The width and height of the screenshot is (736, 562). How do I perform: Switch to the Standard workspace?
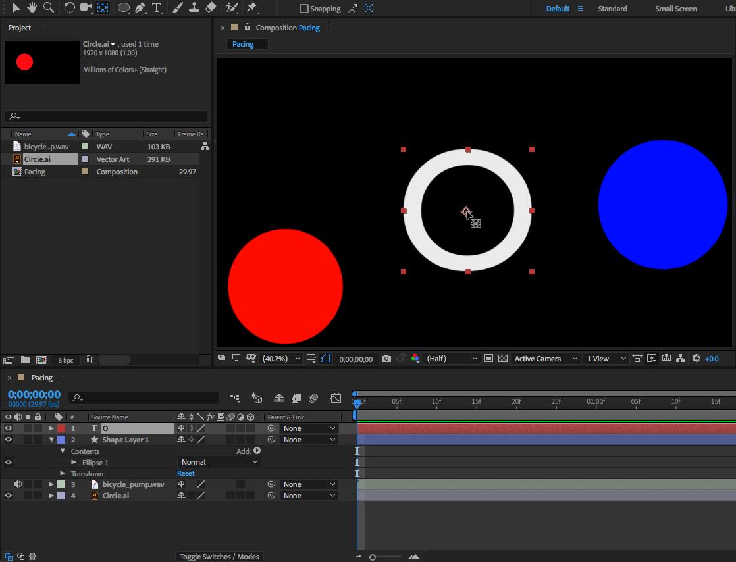click(612, 9)
